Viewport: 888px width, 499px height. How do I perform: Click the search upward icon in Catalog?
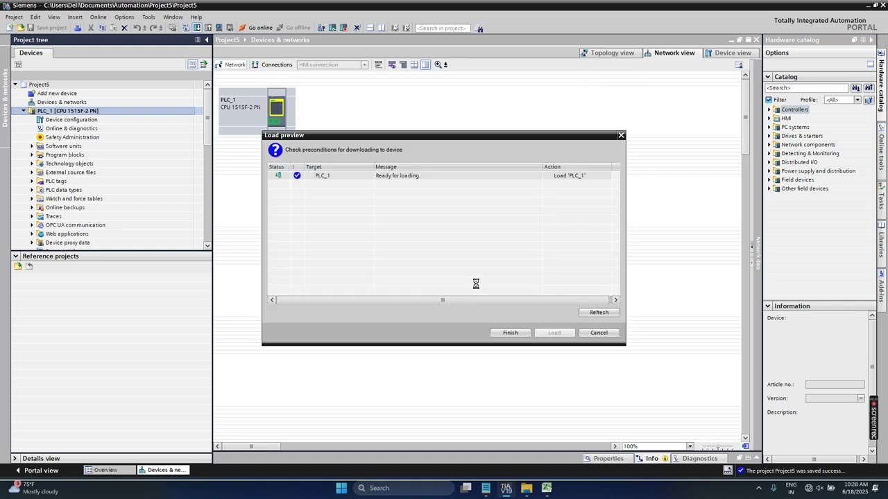[868, 88]
